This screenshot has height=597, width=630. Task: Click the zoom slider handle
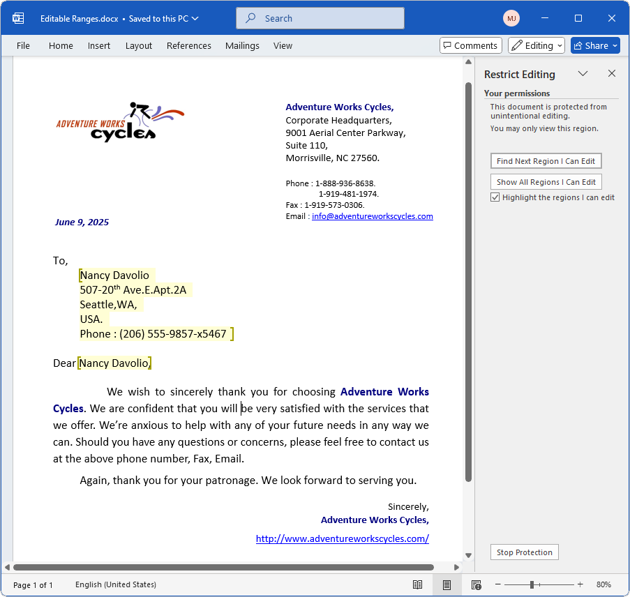tap(532, 584)
